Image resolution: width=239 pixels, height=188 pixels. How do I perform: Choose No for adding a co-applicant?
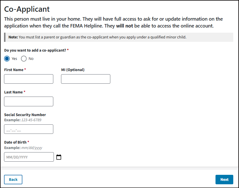(24, 58)
